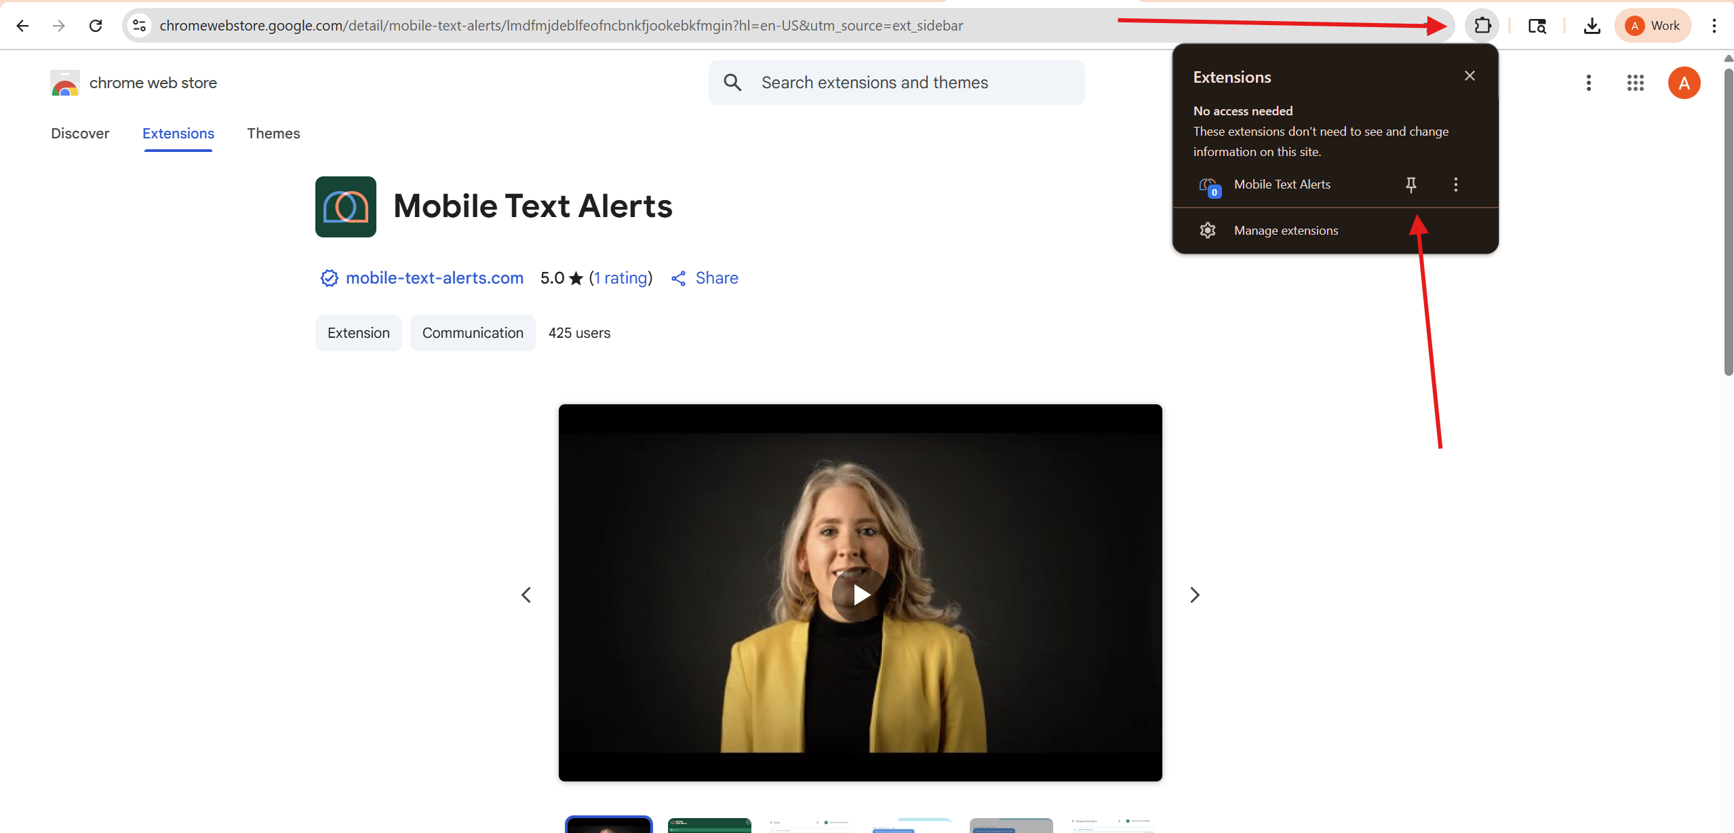Open mobile-text-alerts.com link
1734x833 pixels.
pos(434,278)
